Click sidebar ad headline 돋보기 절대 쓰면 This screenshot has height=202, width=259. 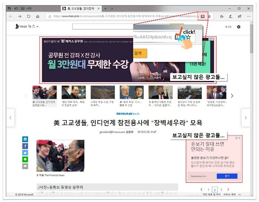pyautogui.click(x=208, y=147)
